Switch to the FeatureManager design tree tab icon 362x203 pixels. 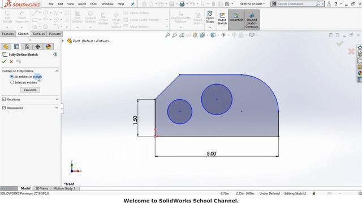click(6, 46)
